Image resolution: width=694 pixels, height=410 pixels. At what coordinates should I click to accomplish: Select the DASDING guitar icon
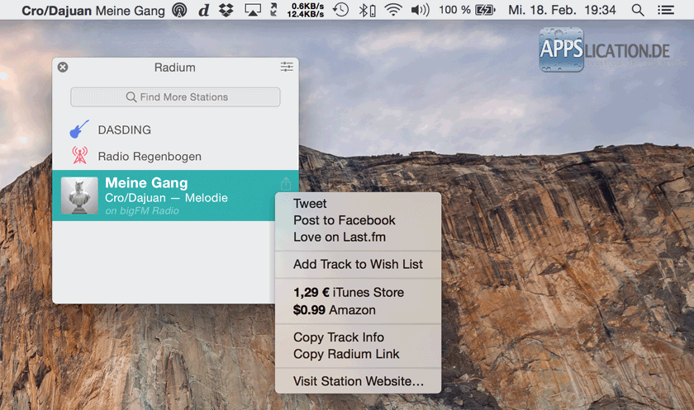click(79, 130)
